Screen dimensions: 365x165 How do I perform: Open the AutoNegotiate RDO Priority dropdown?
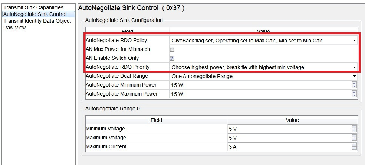(263, 67)
